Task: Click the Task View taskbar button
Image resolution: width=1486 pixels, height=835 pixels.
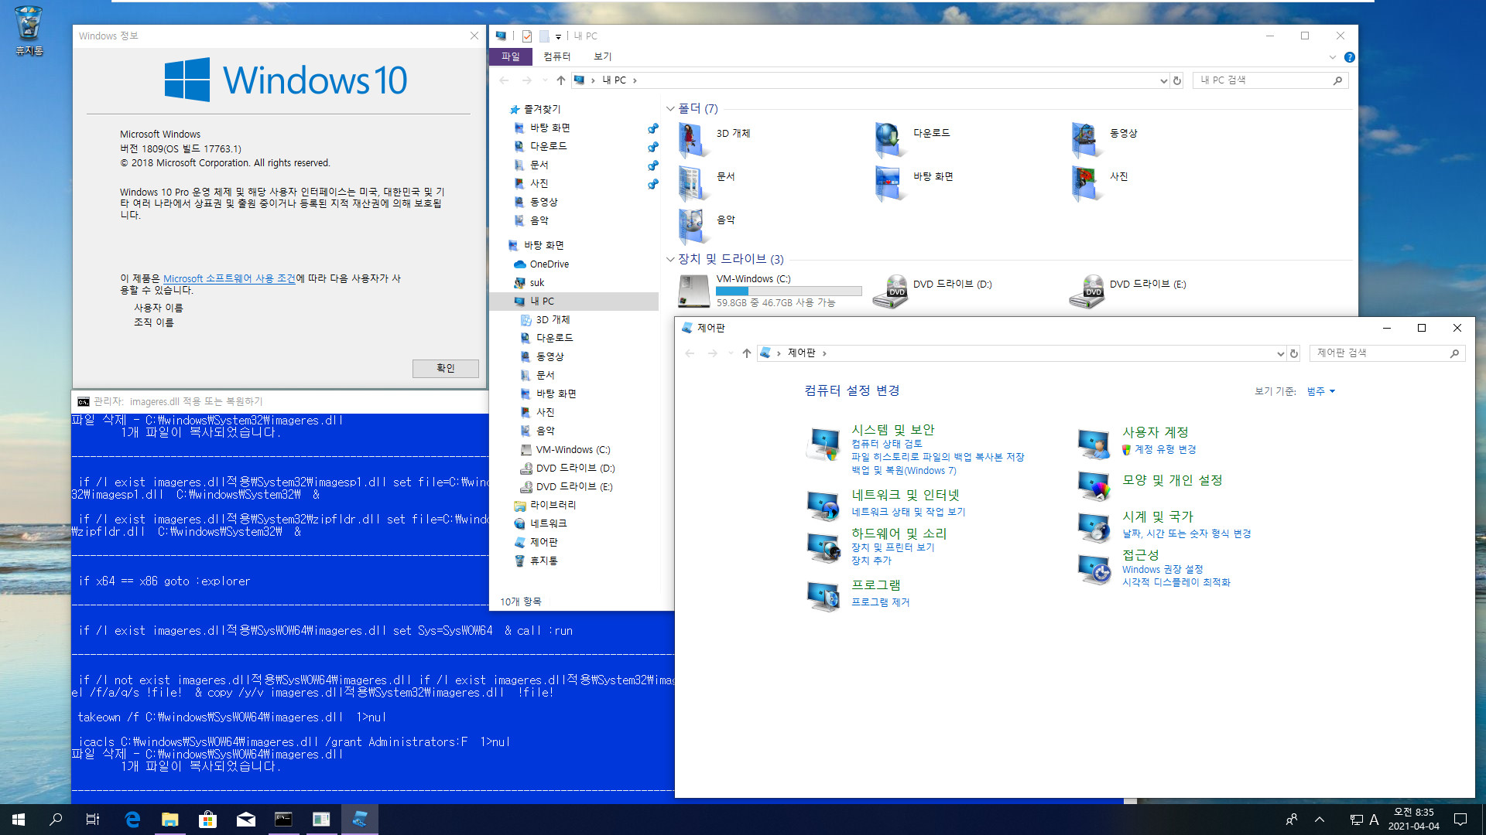Action: coord(93,820)
